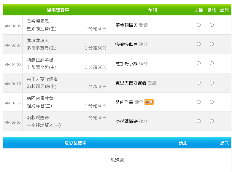Click spread 1分贏50% in 多倫多藍鳥 row
The image size is (232, 172).
pyautogui.click(x=96, y=48)
